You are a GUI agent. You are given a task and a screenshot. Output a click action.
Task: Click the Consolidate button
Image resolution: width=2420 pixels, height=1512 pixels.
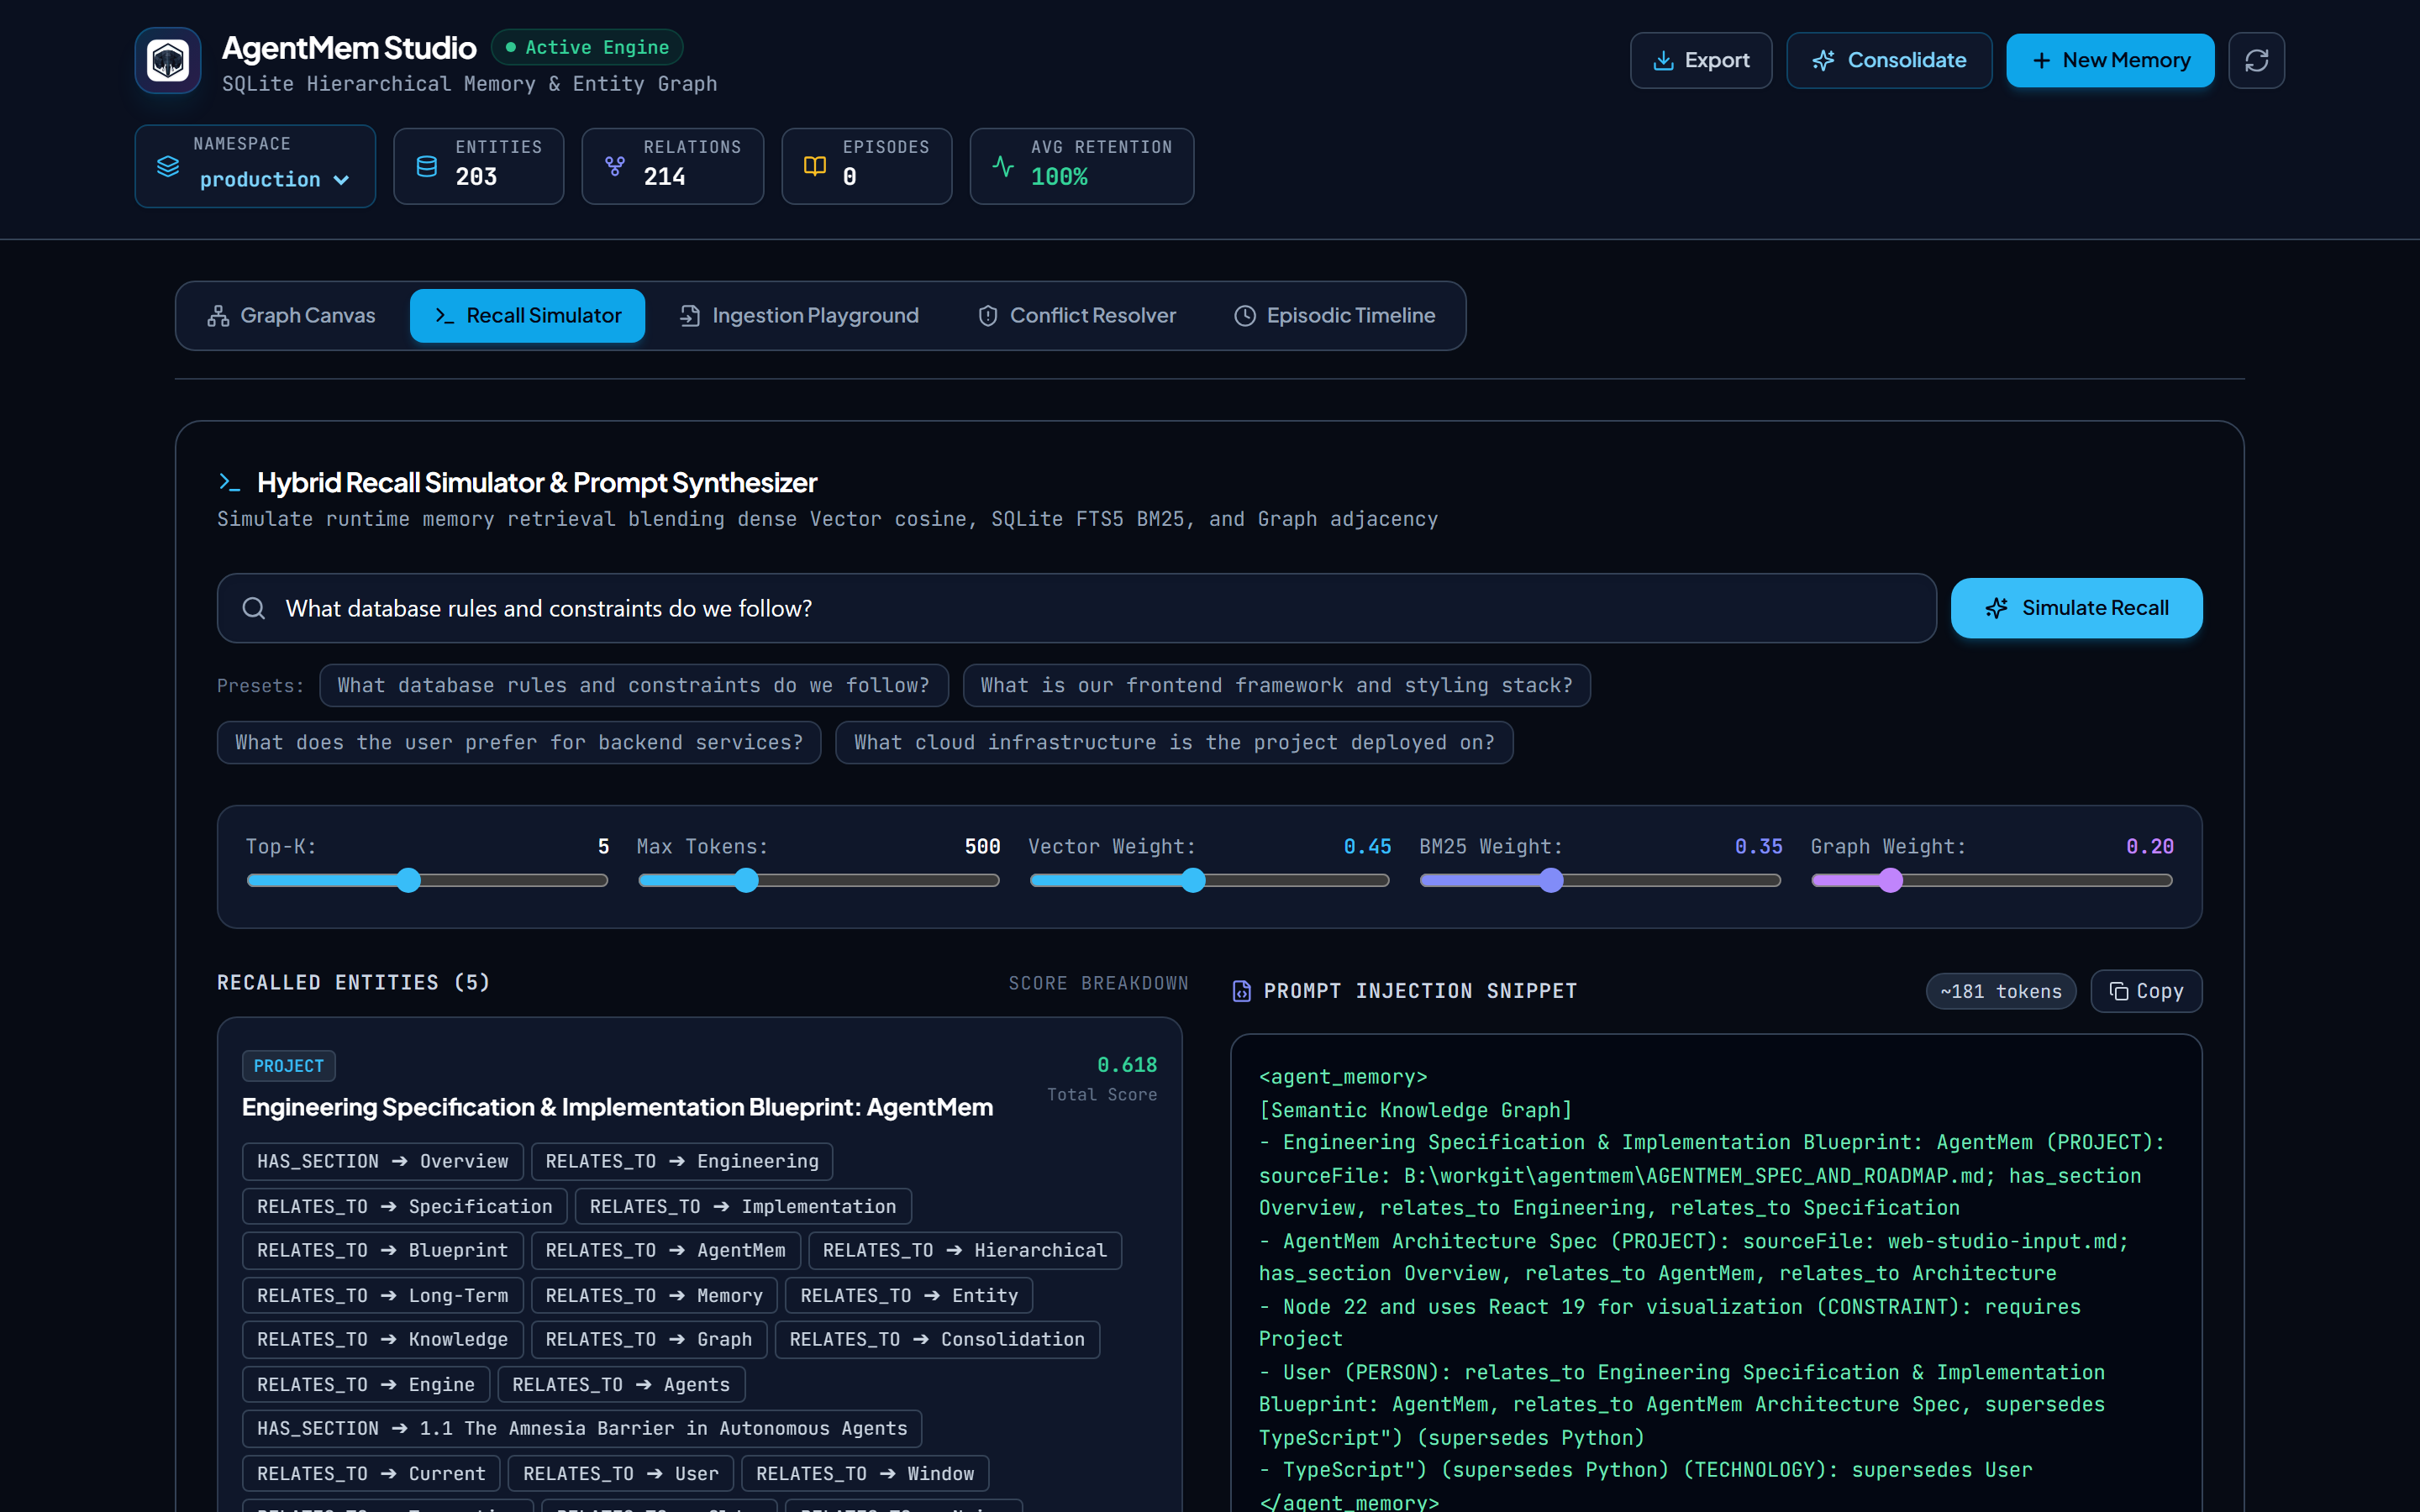coord(1889,60)
